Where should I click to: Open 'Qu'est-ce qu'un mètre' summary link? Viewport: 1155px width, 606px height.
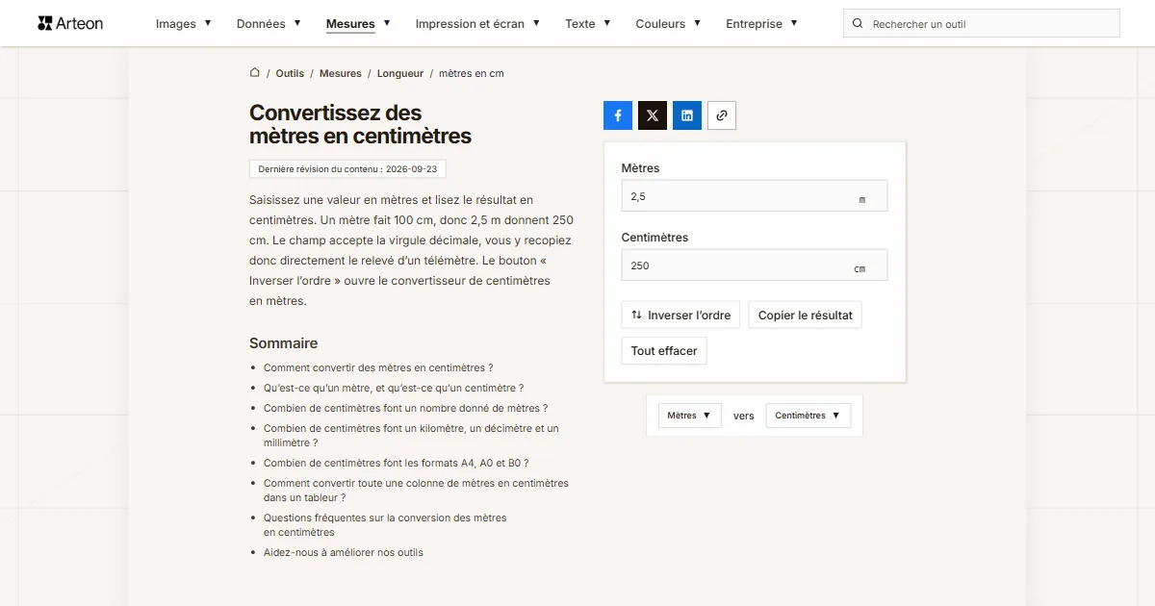coord(394,388)
